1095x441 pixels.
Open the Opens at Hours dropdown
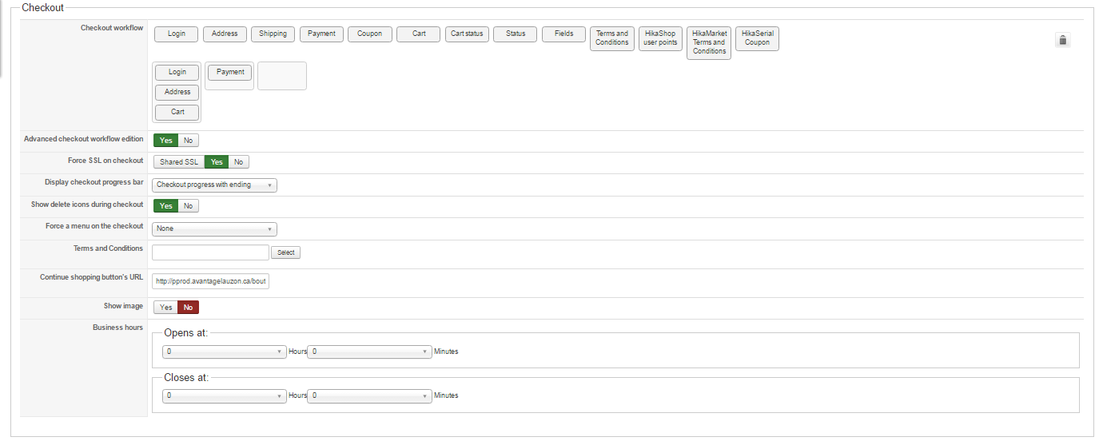coord(224,352)
